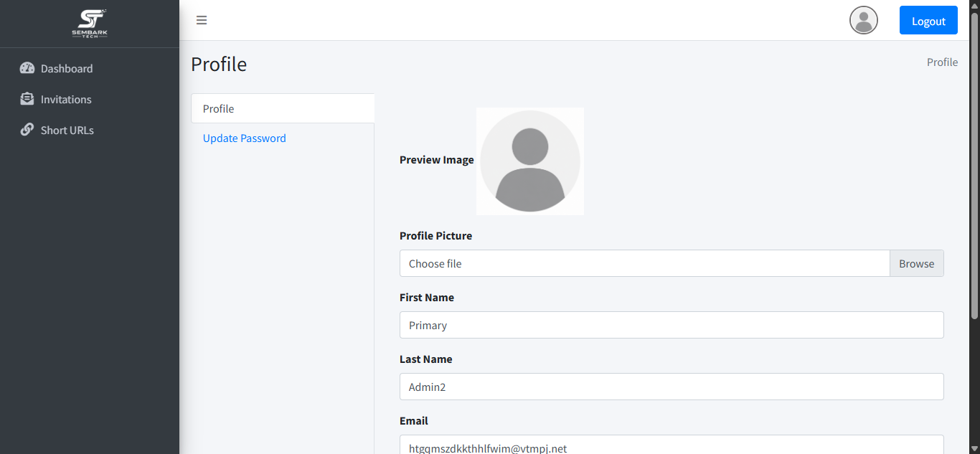Click the Profile page heading
The width and height of the screenshot is (980, 454).
[219, 65]
